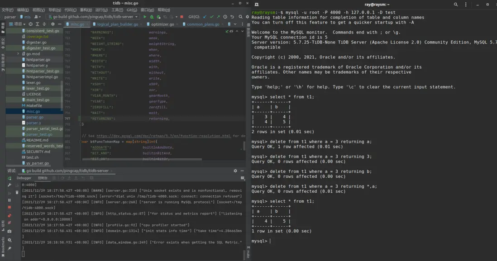This screenshot has width=497, height=261.
Task: Click mute breakpoints icon in debug sidebar
Action: 9,223
